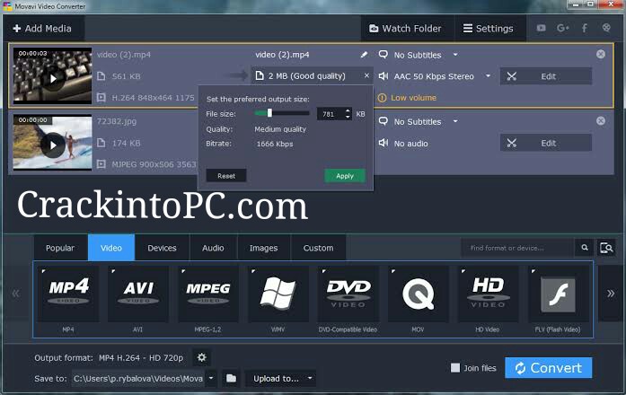626x395 pixels.
Task: Open the Upload to... dropdown
Action: tap(280, 379)
